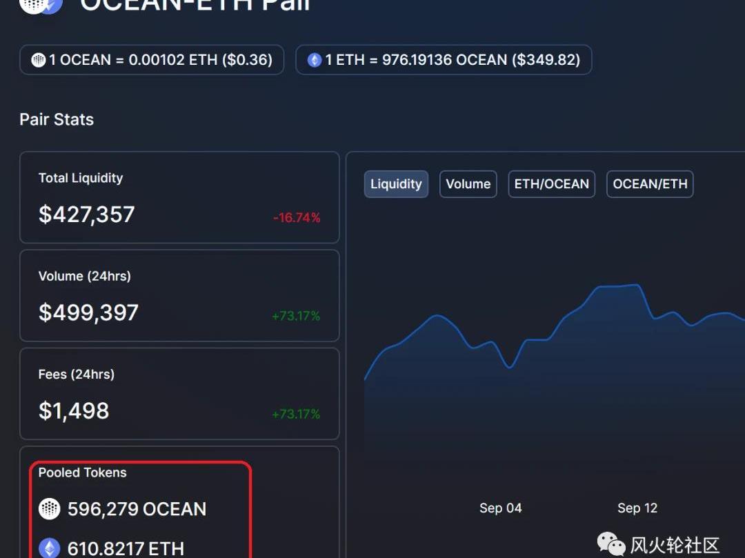745x558 pixels.
Task: Select the Liquidity chart view
Action: click(396, 184)
